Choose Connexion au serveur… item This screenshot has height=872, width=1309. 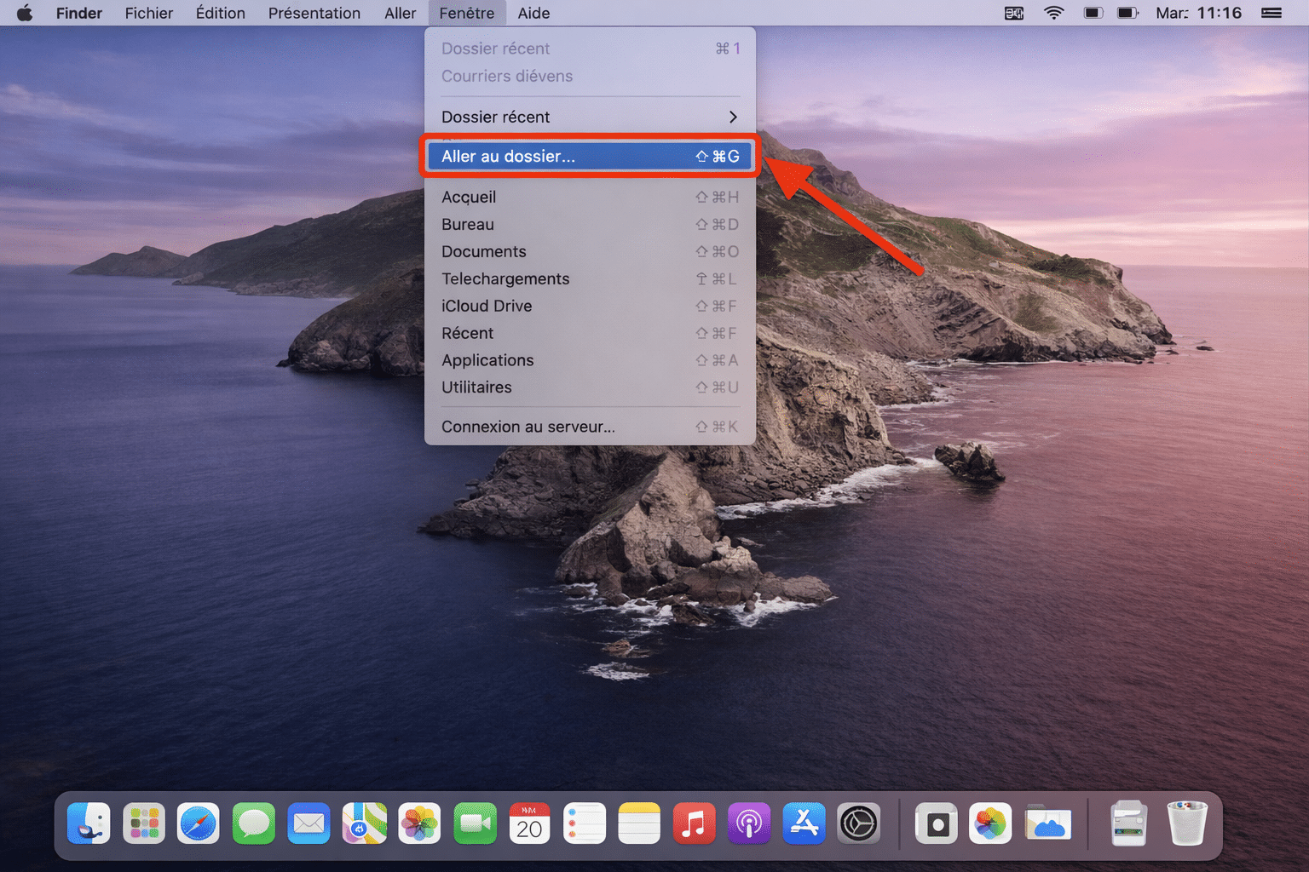click(590, 427)
